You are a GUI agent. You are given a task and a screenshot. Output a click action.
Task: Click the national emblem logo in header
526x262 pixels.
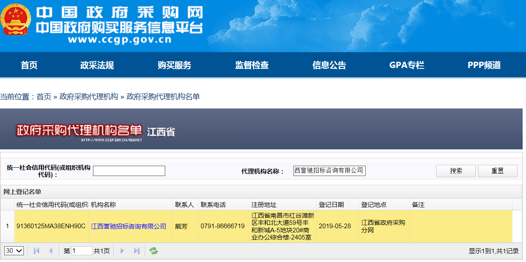coord(15,22)
